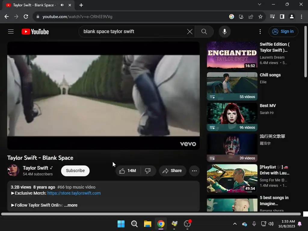Open the taskbar clock and date
This screenshot has height=231, width=308.
pos(287,224)
